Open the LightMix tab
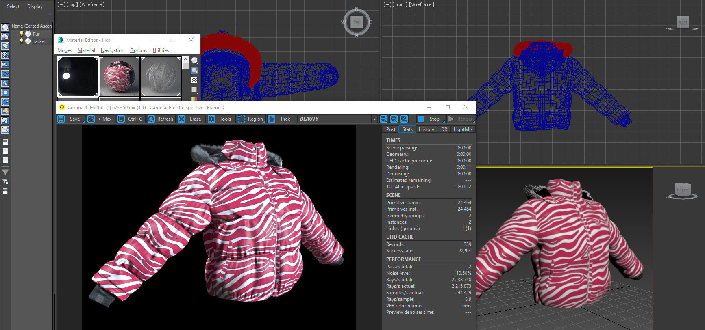The width and height of the screenshot is (705, 330). [463, 129]
